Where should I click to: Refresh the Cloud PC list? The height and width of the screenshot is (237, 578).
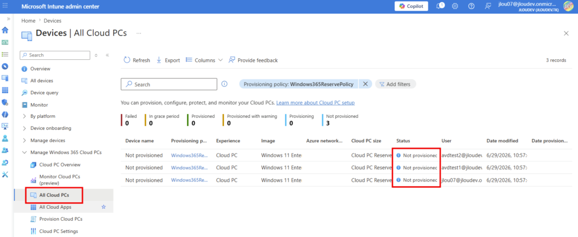137,60
